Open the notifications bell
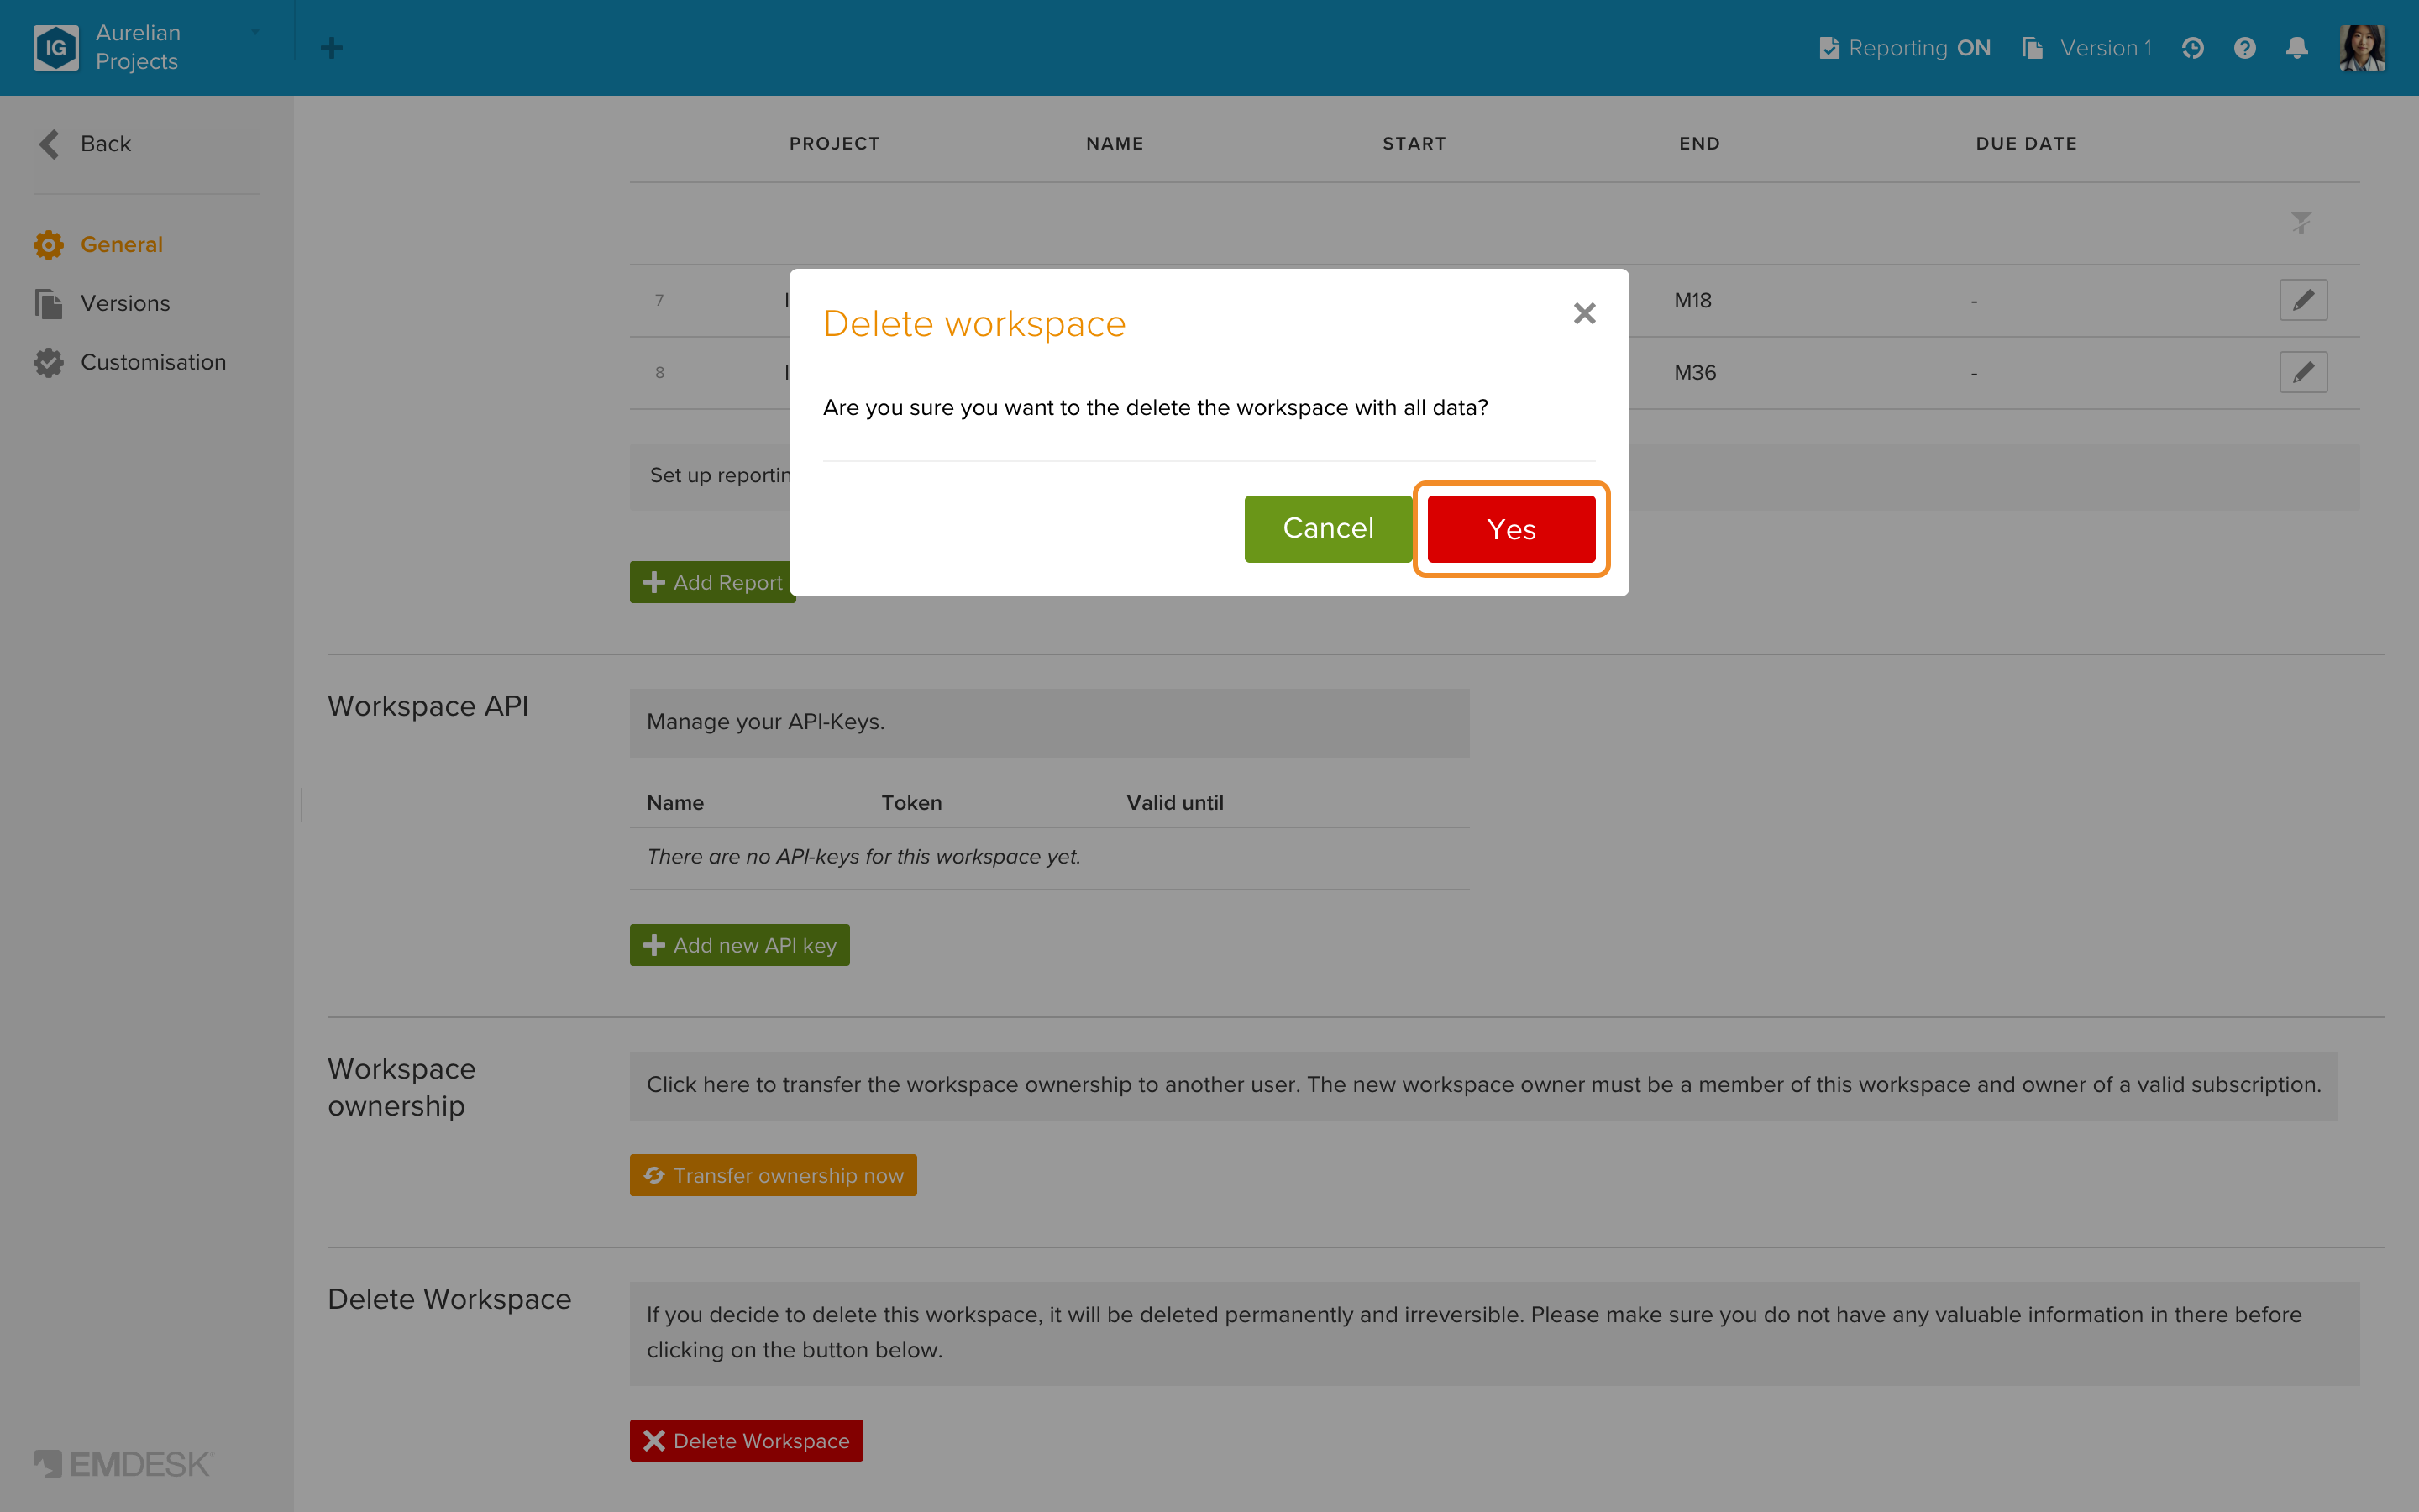Screen dimensions: 2419x1512 [x=2297, y=48]
